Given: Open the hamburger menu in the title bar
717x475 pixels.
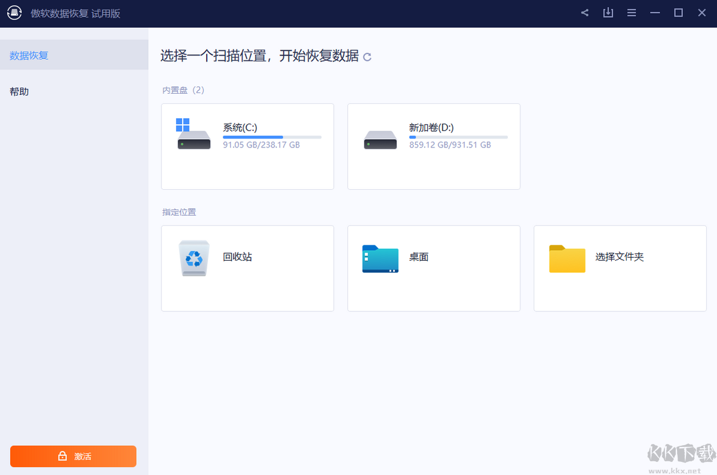Looking at the screenshot, I should click(x=632, y=13).
